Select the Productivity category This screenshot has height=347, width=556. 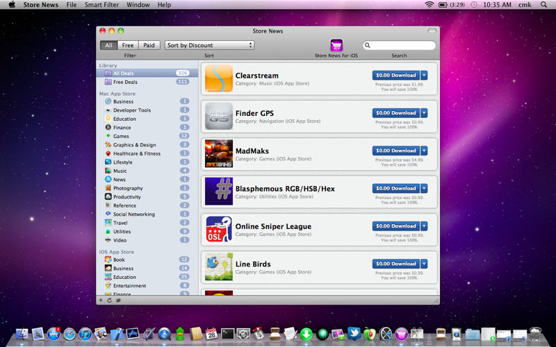147,197
